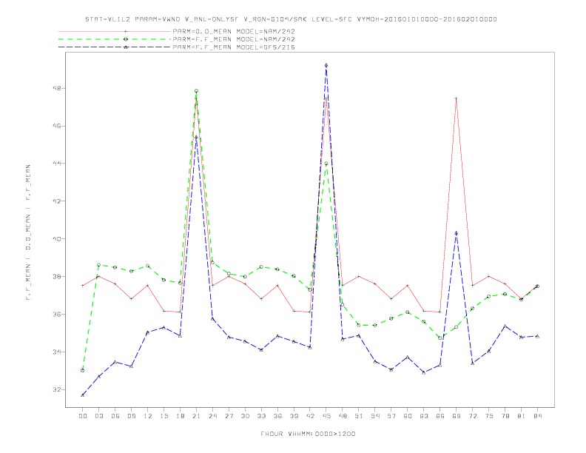Click the red plus data point at hour 00
Viewport: 586px width, 453px height.
(x=83, y=286)
